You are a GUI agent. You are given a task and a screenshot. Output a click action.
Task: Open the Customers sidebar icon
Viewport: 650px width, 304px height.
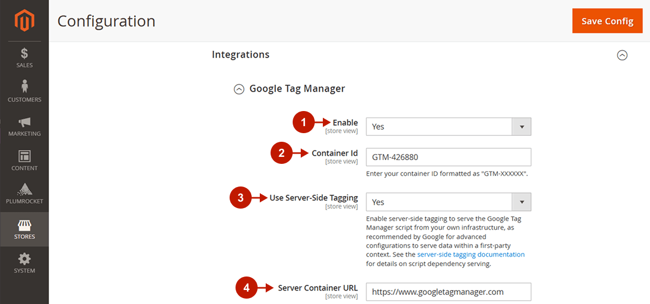[x=24, y=86]
